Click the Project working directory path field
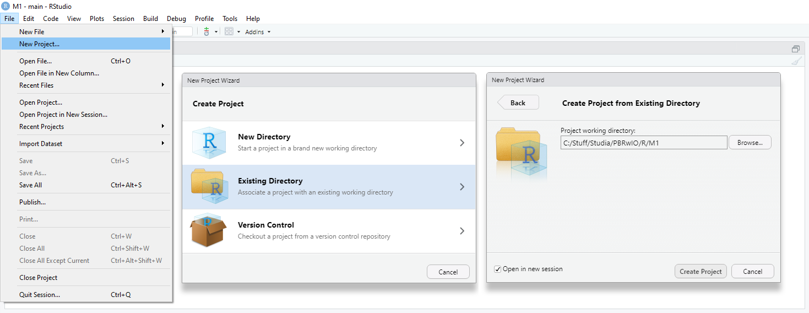The height and width of the screenshot is (313, 809). [644, 142]
